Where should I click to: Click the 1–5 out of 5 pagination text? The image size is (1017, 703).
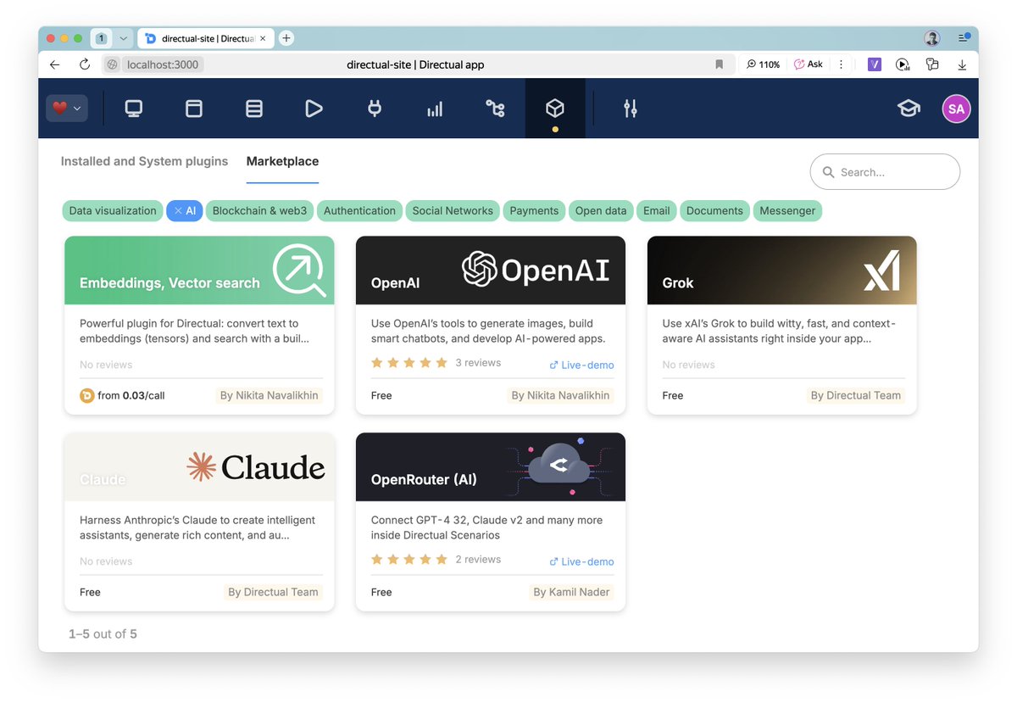103,634
